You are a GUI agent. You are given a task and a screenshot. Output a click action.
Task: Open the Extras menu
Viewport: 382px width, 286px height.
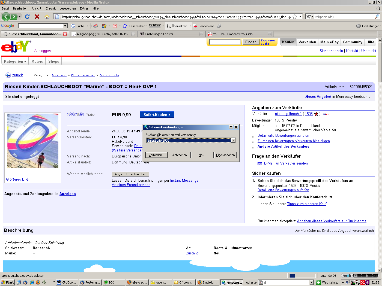click(84, 8)
